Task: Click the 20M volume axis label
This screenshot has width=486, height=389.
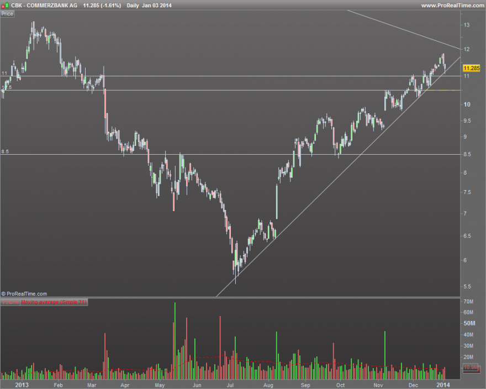Action: (468, 357)
